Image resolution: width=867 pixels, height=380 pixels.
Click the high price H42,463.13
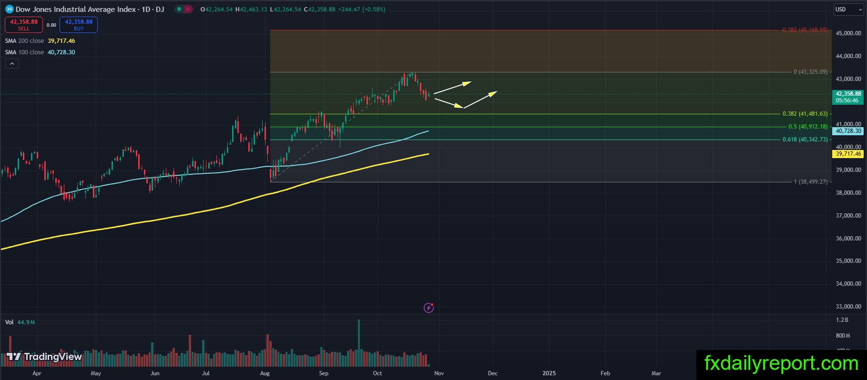coord(251,9)
